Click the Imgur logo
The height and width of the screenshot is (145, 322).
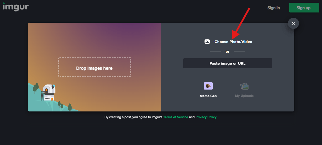point(16,7)
